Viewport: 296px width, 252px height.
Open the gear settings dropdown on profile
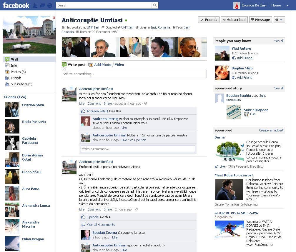pos(279,20)
